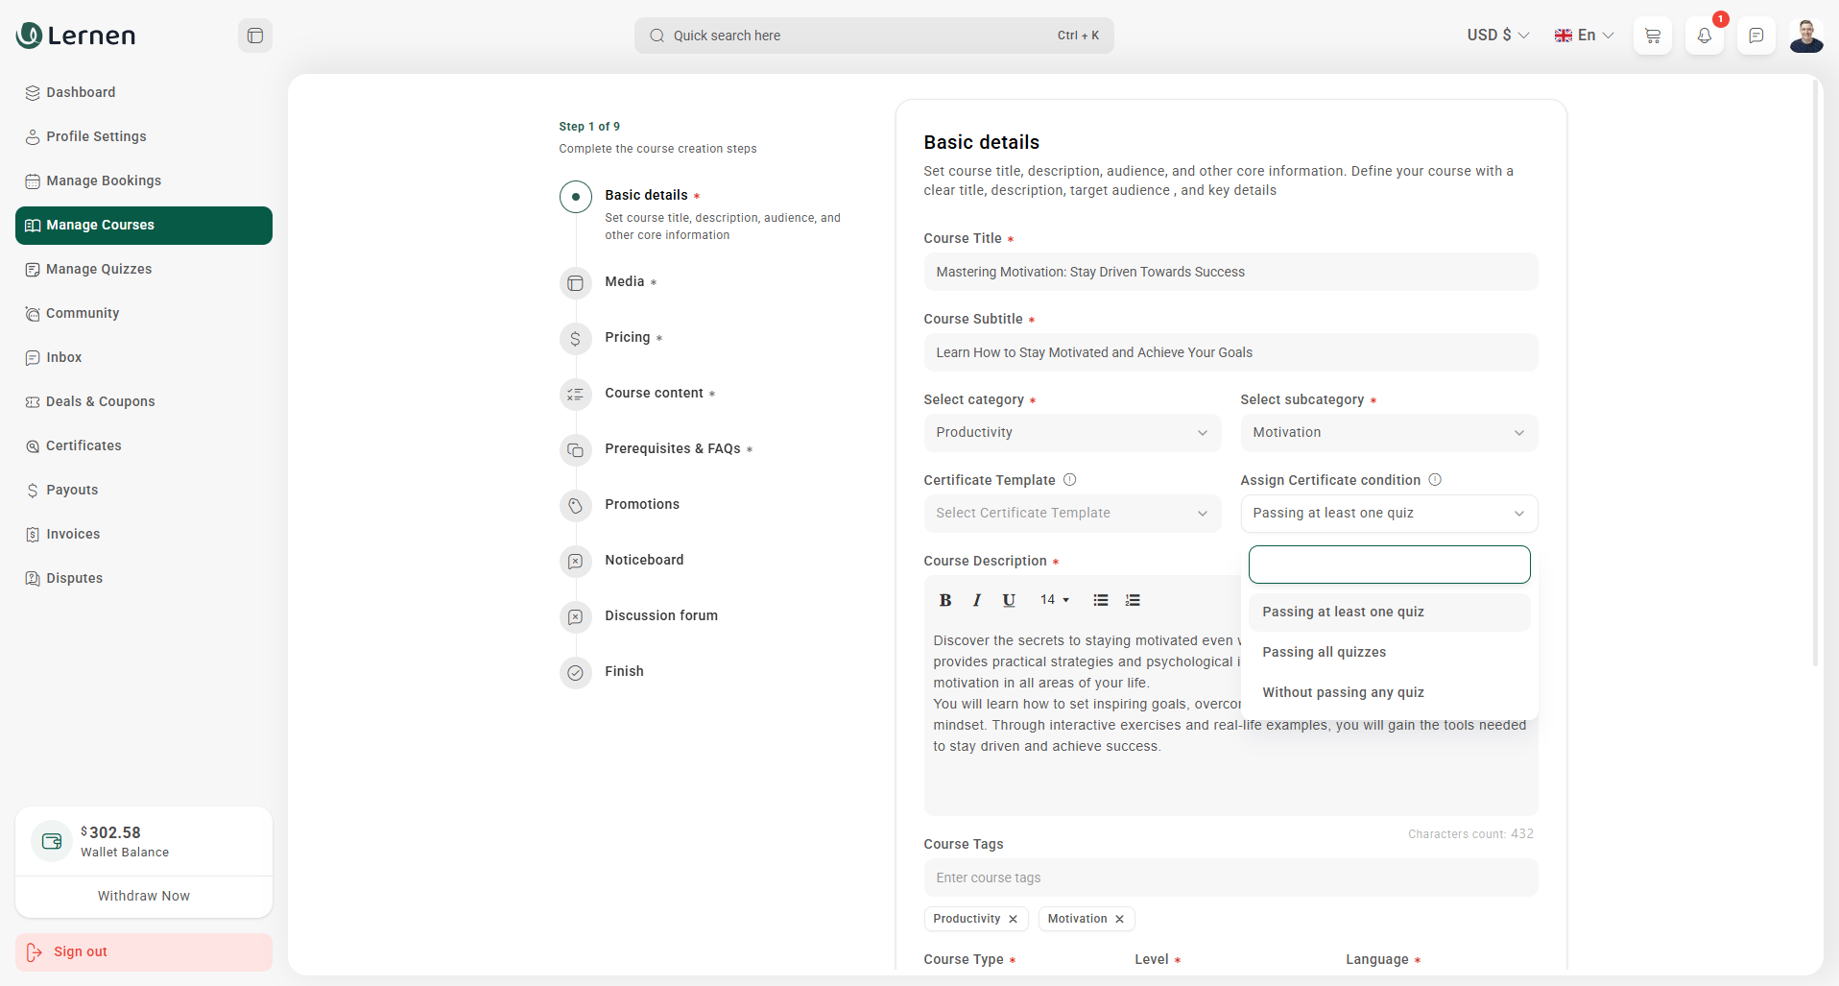
Task: Apply italic formatting in description editor
Action: coord(976,600)
